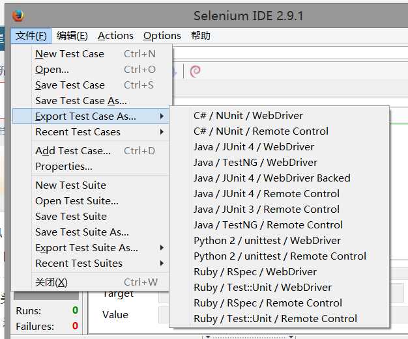
Task: Click the Value field label
Action: (x=115, y=314)
